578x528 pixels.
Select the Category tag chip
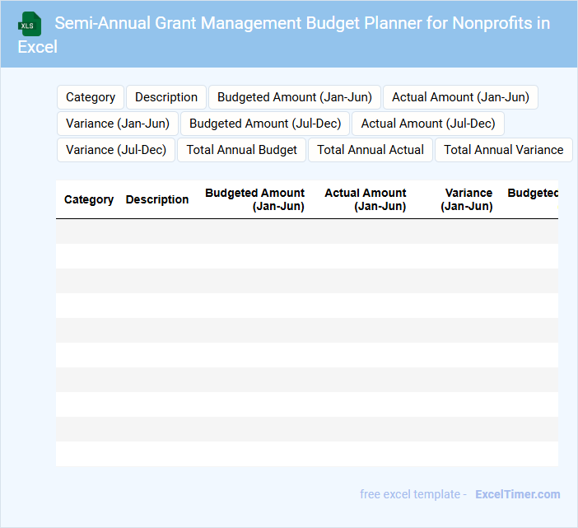91,97
